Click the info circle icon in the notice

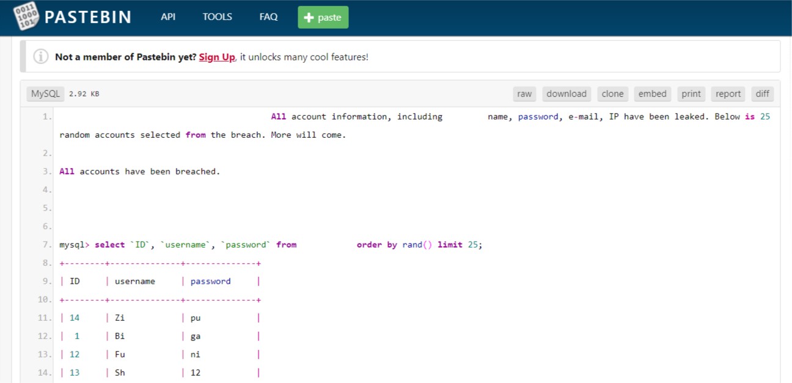click(41, 57)
